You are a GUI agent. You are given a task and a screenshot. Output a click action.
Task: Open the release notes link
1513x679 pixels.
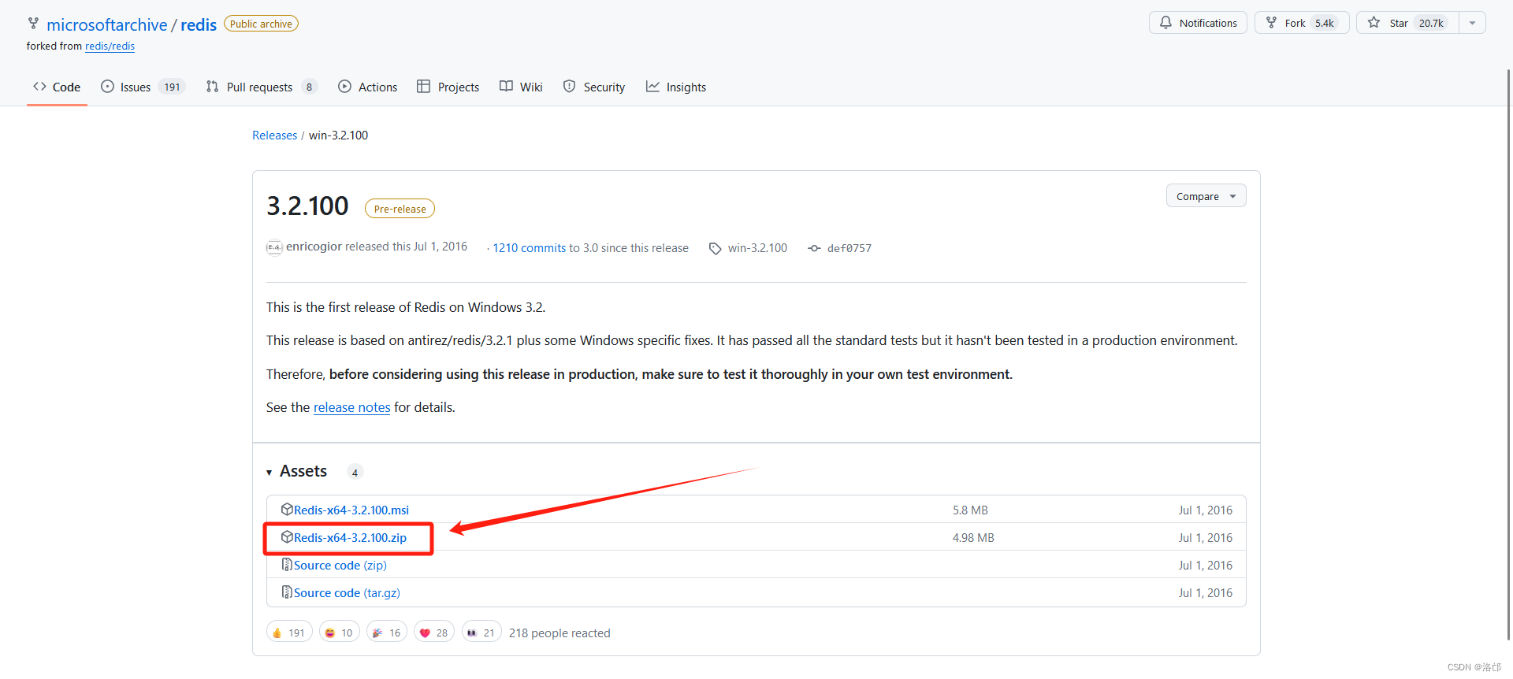pyautogui.click(x=351, y=407)
